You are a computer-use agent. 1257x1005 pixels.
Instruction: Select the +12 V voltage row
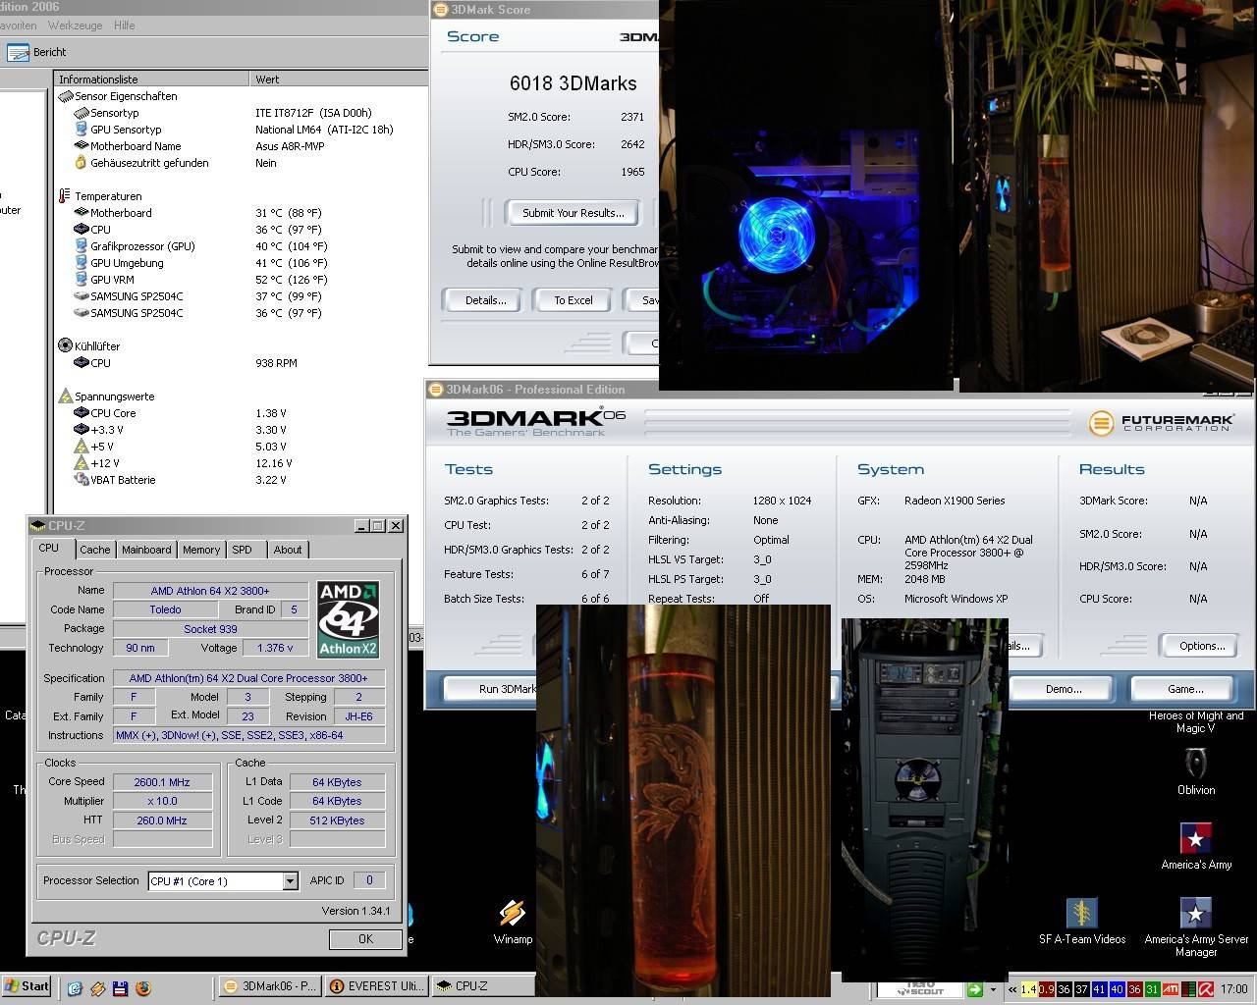(x=241, y=463)
